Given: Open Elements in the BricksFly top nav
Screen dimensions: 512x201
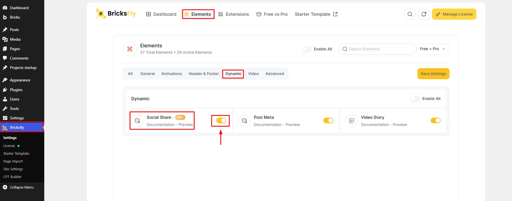Looking at the screenshot, I should 198,14.
